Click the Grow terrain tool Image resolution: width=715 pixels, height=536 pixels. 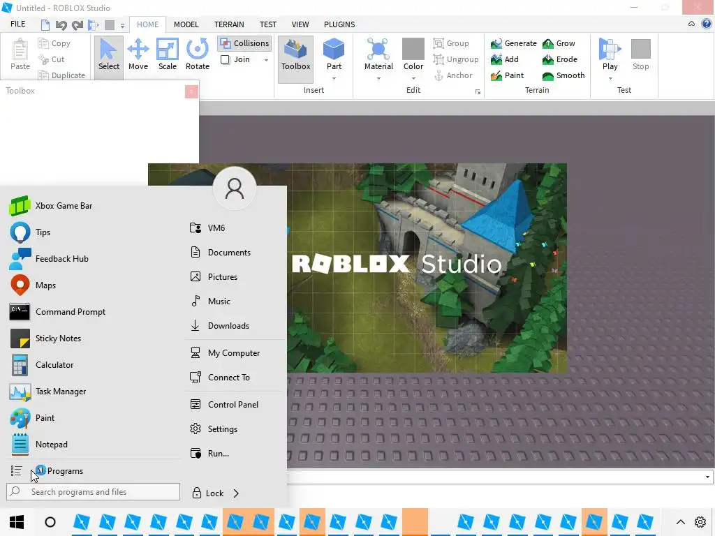click(559, 43)
